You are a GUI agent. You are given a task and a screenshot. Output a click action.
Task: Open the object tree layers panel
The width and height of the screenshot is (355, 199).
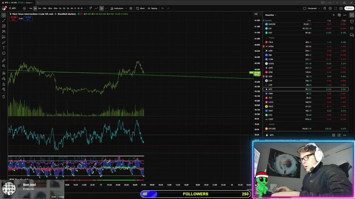tap(352, 28)
